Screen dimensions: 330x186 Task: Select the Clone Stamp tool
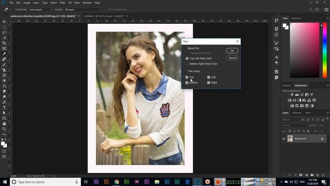coord(4,70)
